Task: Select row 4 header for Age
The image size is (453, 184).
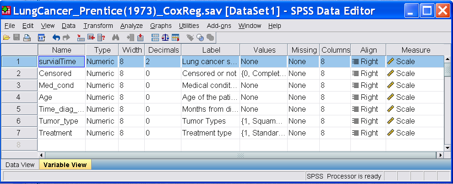Action: coord(19,97)
